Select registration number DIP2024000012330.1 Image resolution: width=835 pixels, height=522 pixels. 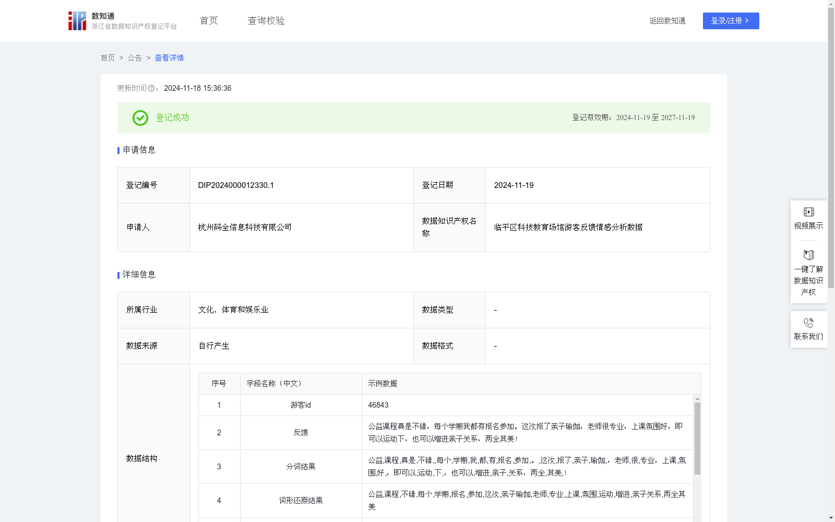pyautogui.click(x=236, y=185)
